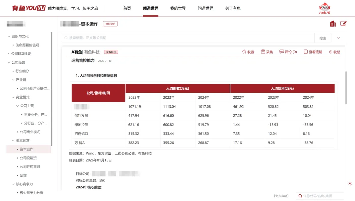
Task: Click the main content vertical scrollbar
Action: [x=346, y=88]
